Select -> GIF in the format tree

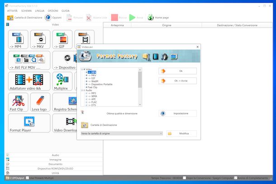point(91,78)
